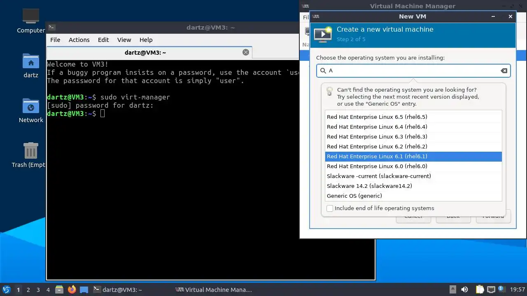The image size is (527, 296).
Task: Open the terminal Edit menu
Action: [103, 40]
